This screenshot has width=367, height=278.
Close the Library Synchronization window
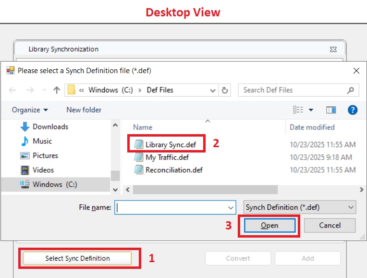pos(333,49)
